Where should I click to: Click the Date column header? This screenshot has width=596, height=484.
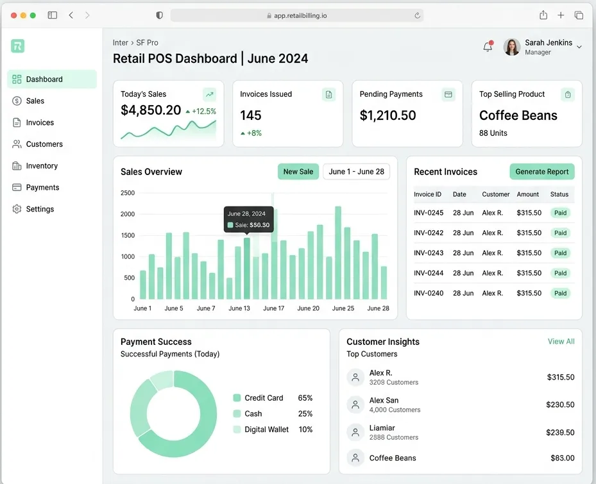459,194
